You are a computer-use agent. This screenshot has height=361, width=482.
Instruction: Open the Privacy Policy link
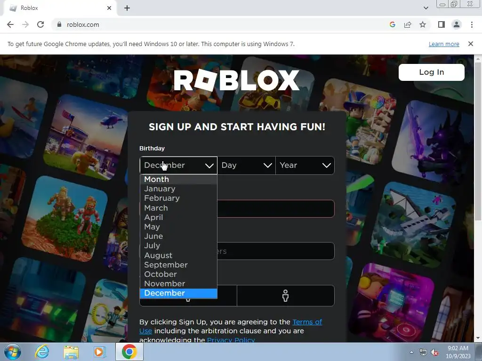pos(231,340)
